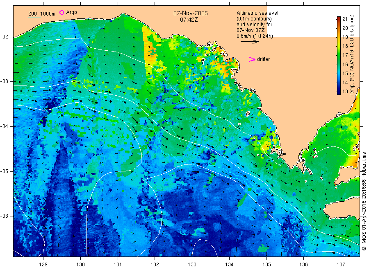This screenshot has width=369, height=270.
Task: Click the (0.1m contours) text line
Action: point(254,19)
